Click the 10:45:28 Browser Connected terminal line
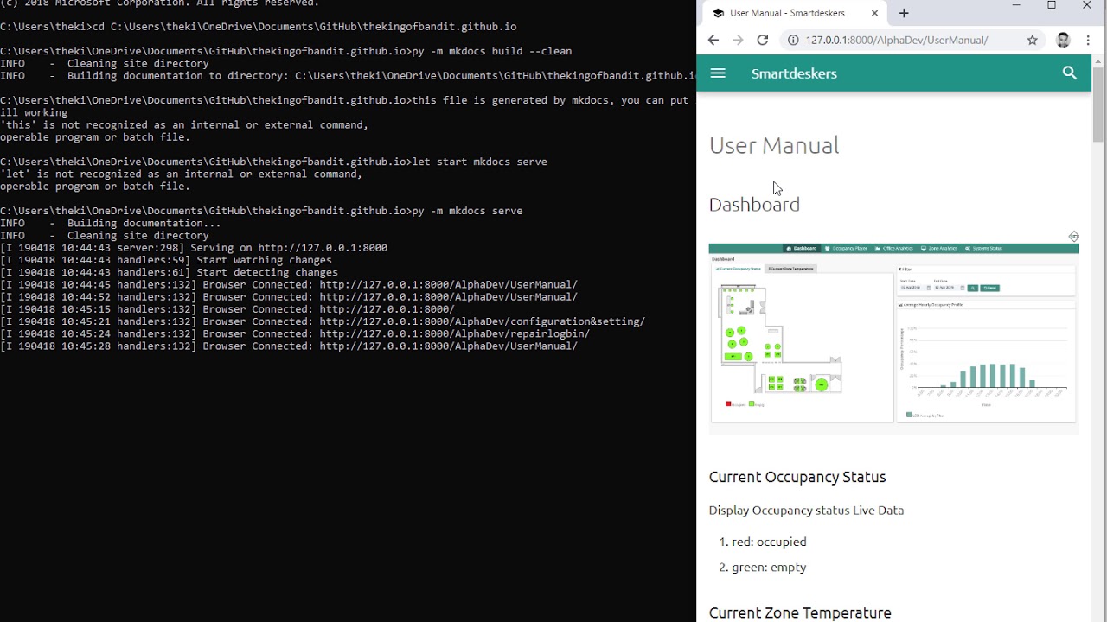Image resolution: width=1107 pixels, height=622 pixels. (x=289, y=346)
